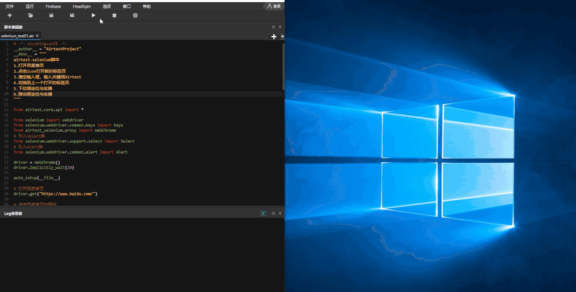This screenshot has height=292, width=576.
Task: Open the report via the list icon
Action: [x=135, y=15]
